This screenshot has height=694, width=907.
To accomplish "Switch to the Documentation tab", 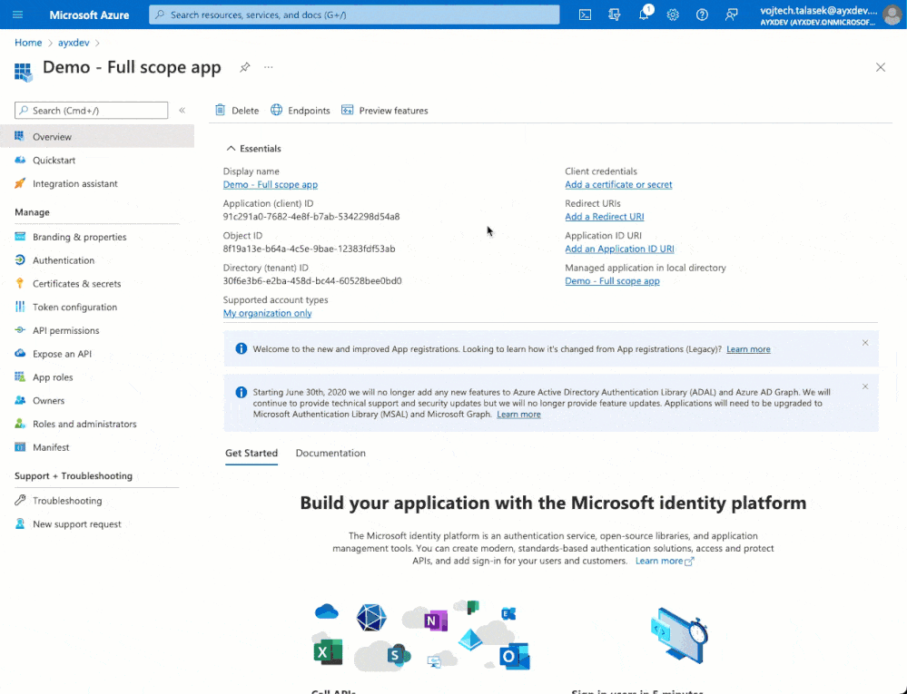I will (x=330, y=453).
